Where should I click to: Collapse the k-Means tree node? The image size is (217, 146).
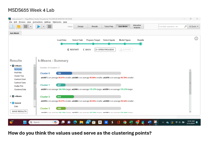pyautogui.click(x=10, y=66)
